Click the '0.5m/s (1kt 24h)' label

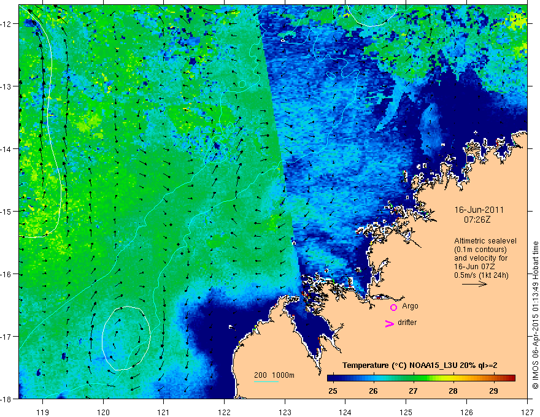click(482, 275)
